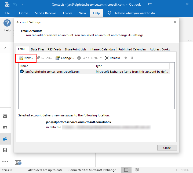Switch to the RSS Feeds tab
The height and width of the screenshot is (173, 193).
(54, 49)
